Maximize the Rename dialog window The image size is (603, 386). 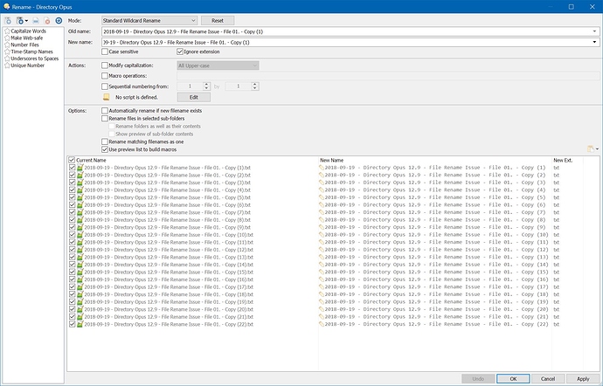tap(571, 6)
